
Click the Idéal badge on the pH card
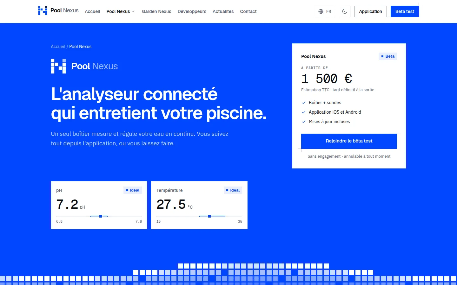pos(133,190)
